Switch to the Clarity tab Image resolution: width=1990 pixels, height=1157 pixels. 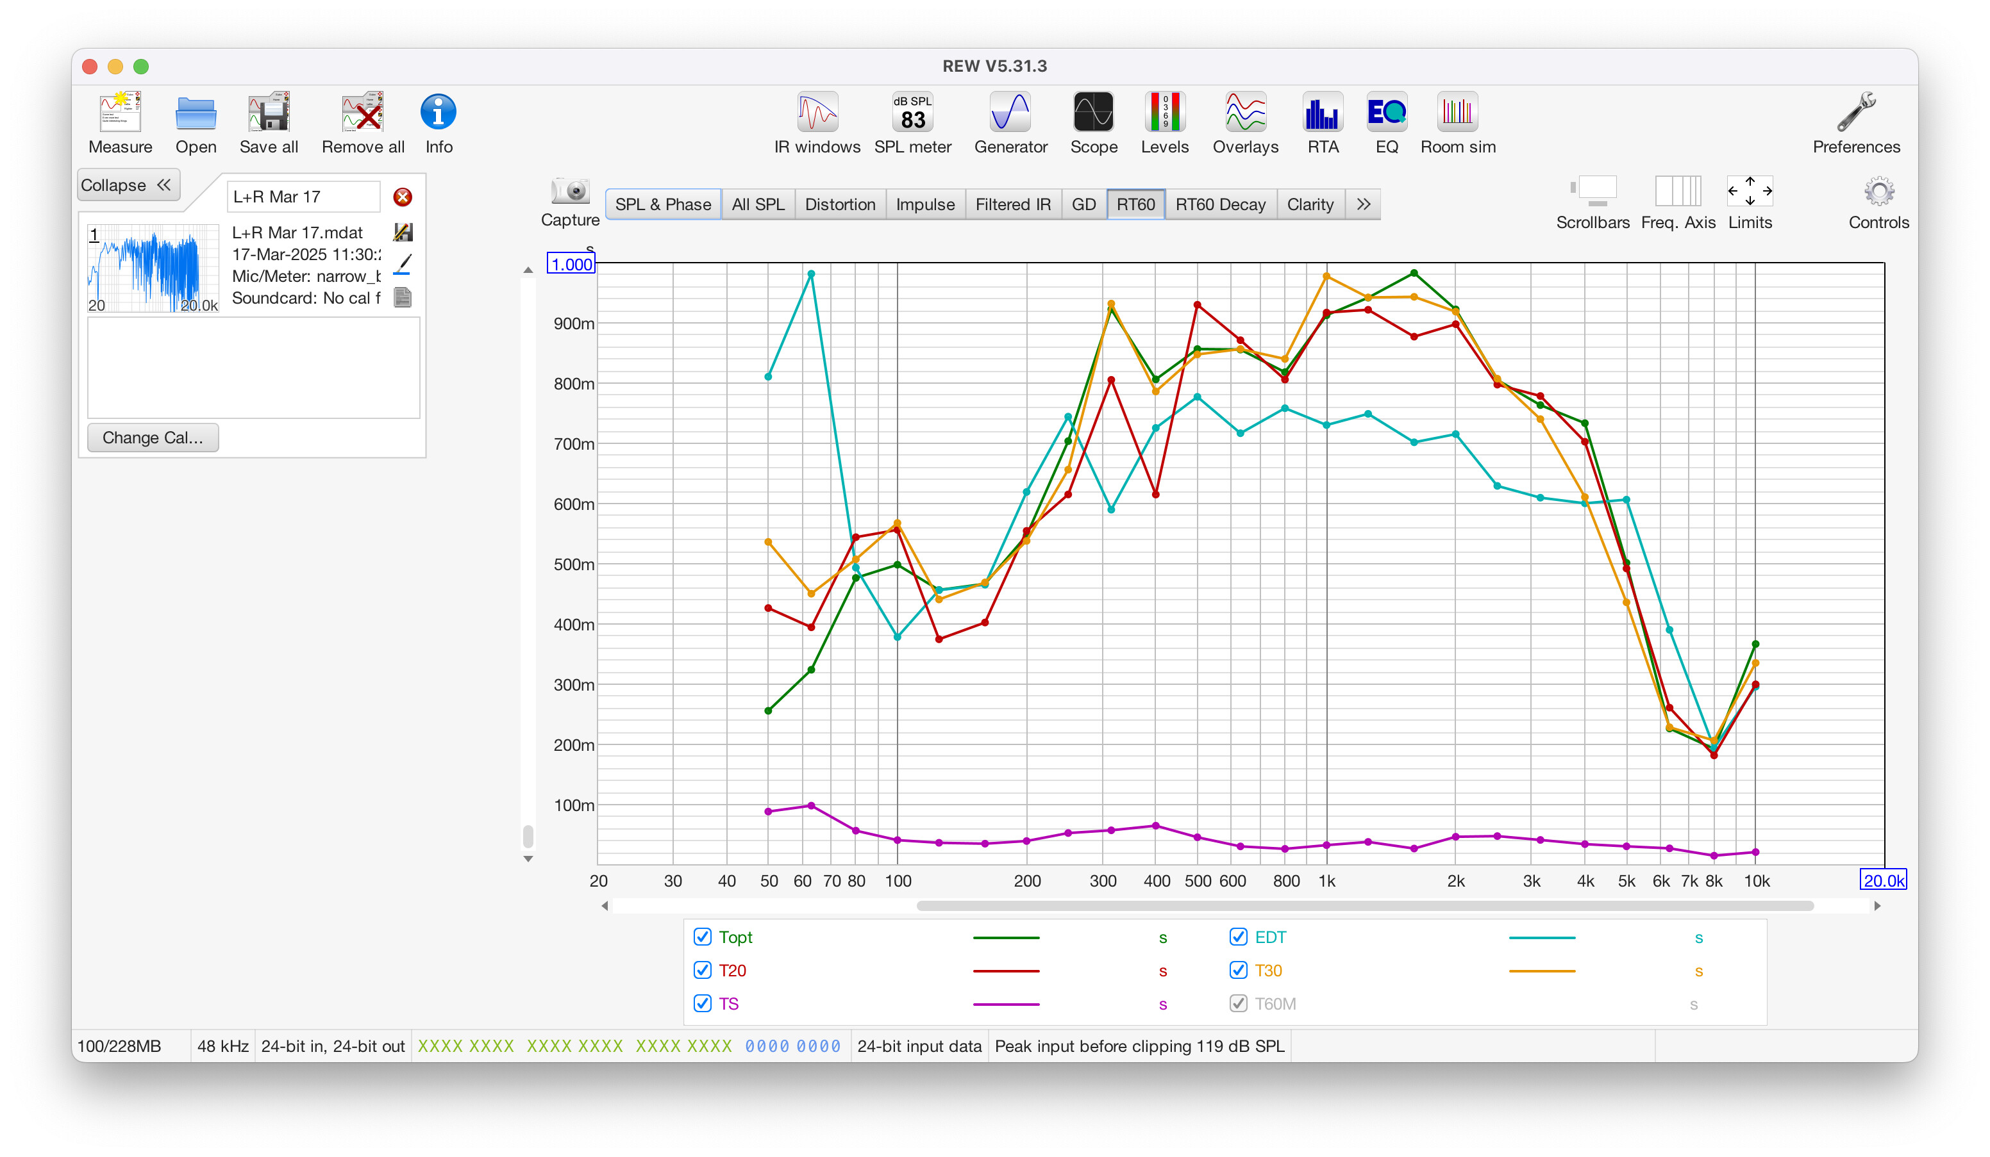pyautogui.click(x=1309, y=204)
